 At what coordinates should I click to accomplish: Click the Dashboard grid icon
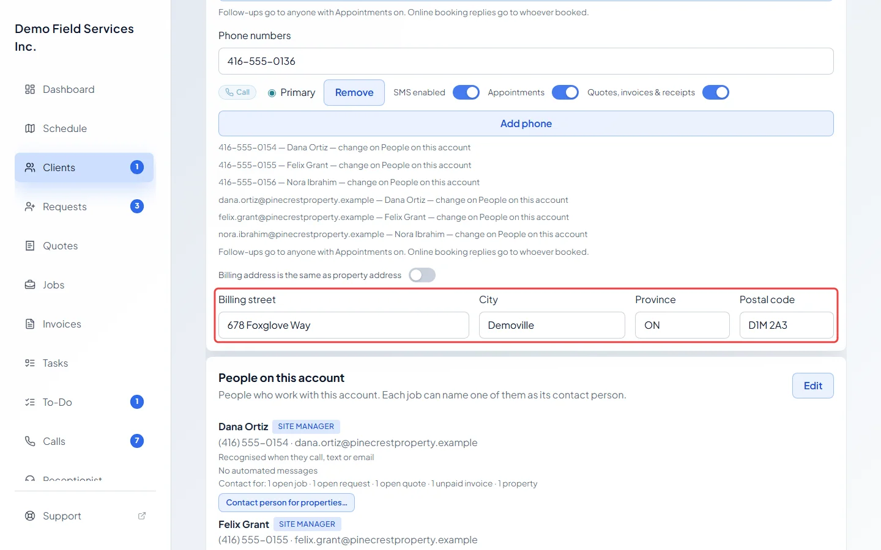click(x=30, y=89)
